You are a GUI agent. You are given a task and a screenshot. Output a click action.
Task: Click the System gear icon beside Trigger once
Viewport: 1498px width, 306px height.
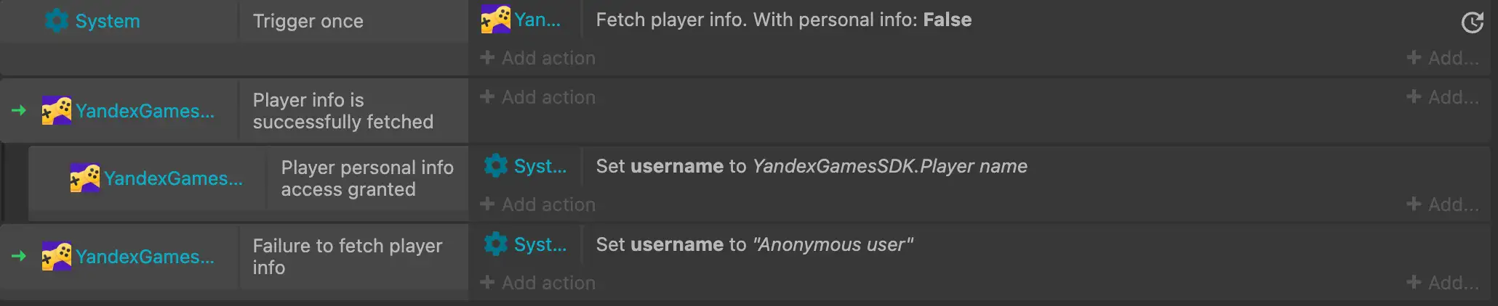[x=56, y=21]
